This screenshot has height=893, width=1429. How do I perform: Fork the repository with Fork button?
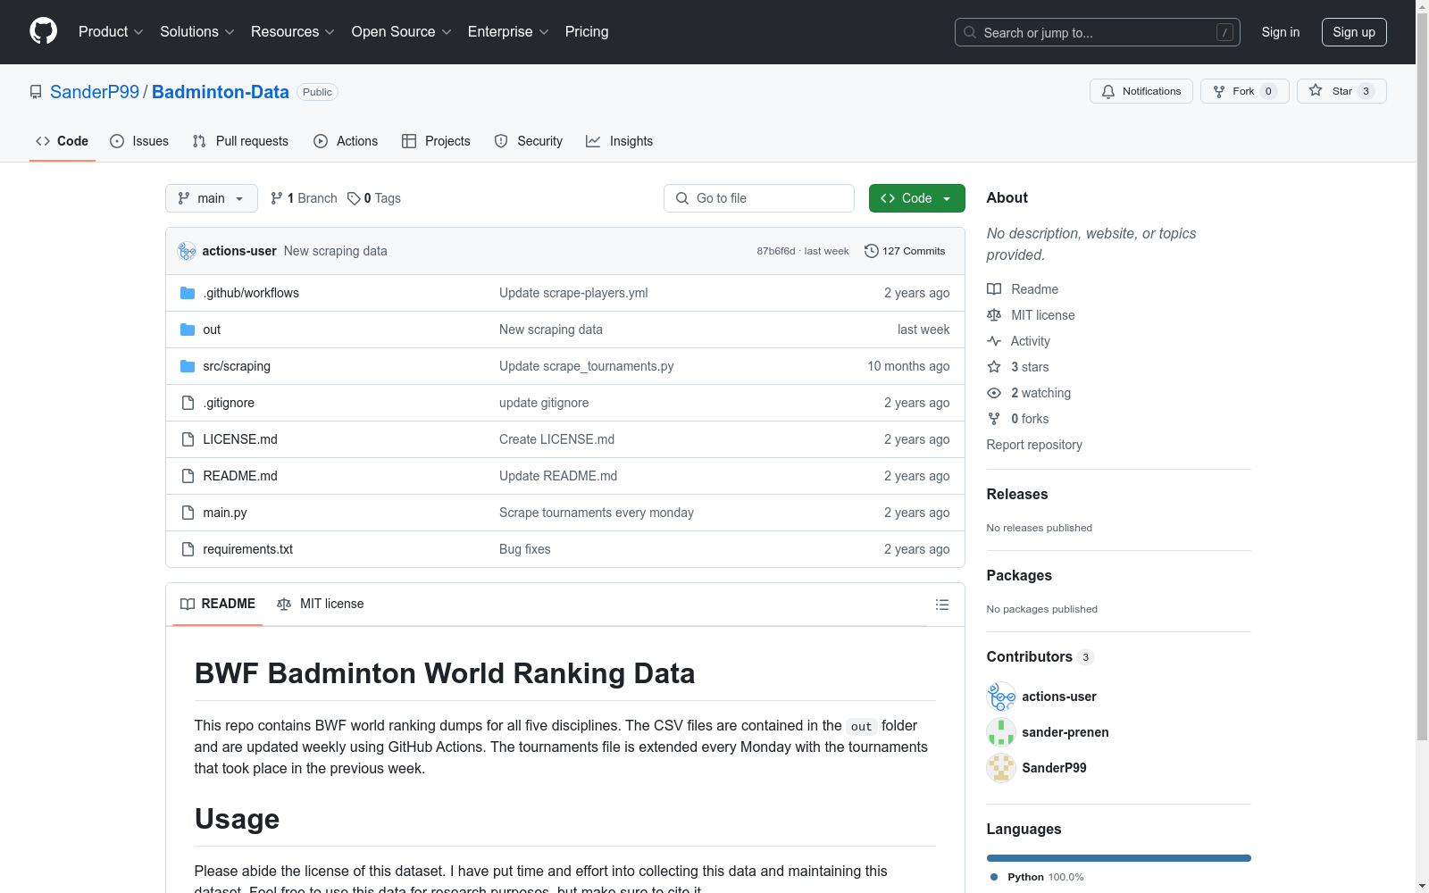coord(1244,91)
